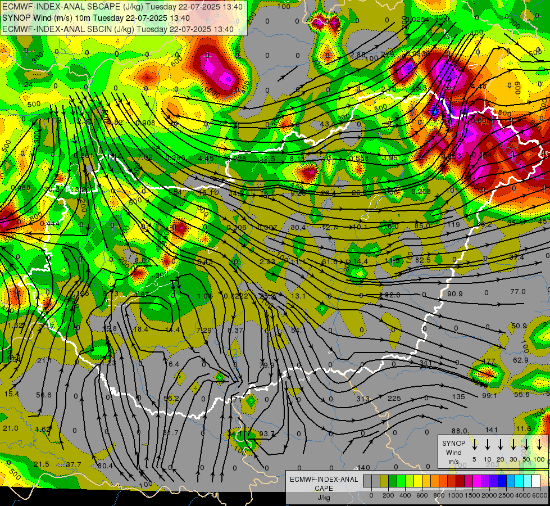The height and width of the screenshot is (506, 550).
Task: Click the 7.29 value on the map
Action: click(x=204, y=330)
